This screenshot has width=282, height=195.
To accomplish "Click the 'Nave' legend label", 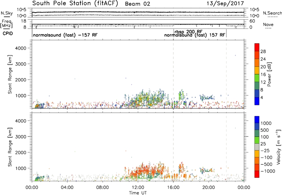I will (268, 25).
